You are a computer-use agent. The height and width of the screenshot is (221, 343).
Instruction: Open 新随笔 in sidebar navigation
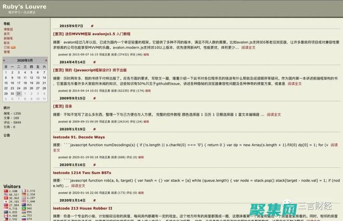(8, 38)
